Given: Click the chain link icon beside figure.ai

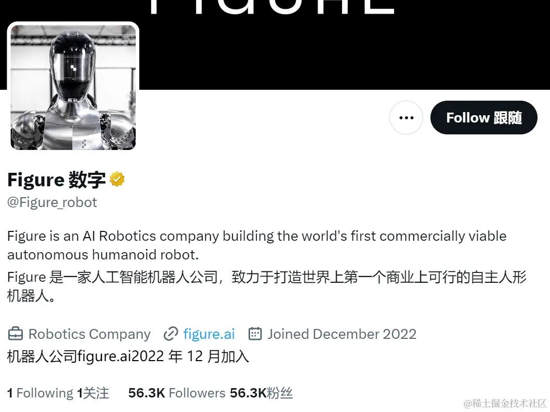Looking at the screenshot, I should 171,334.
